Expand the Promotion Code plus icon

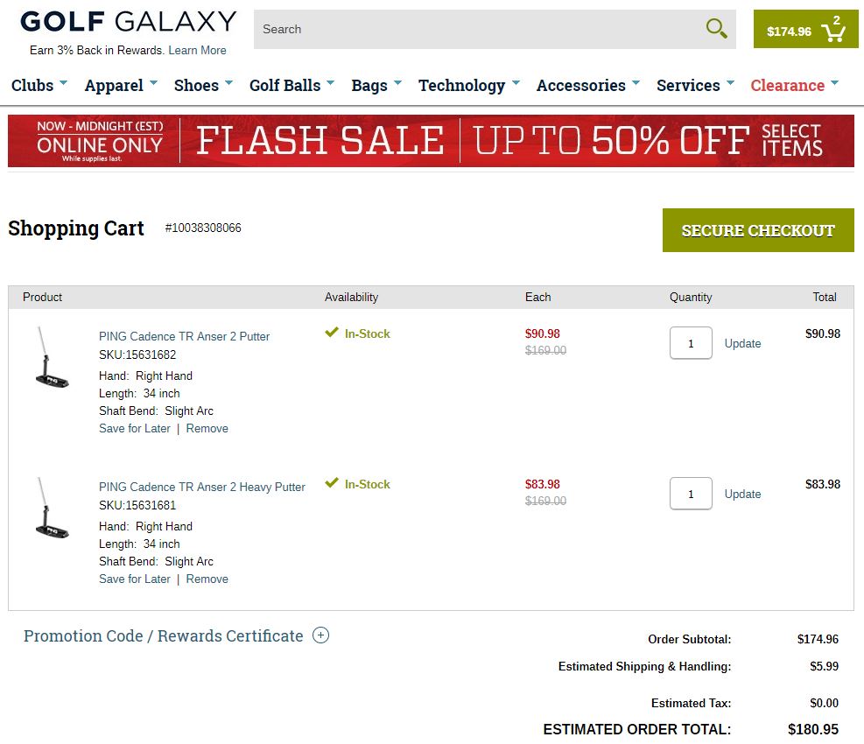pos(321,635)
